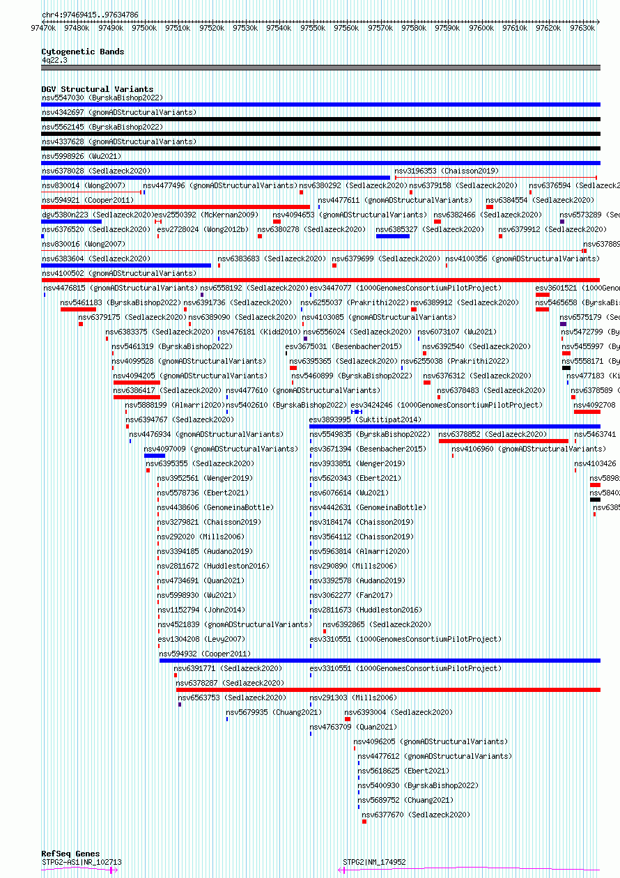Select the 97600k ruler tick label
The width and height of the screenshot is (620, 878).
click(481, 28)
